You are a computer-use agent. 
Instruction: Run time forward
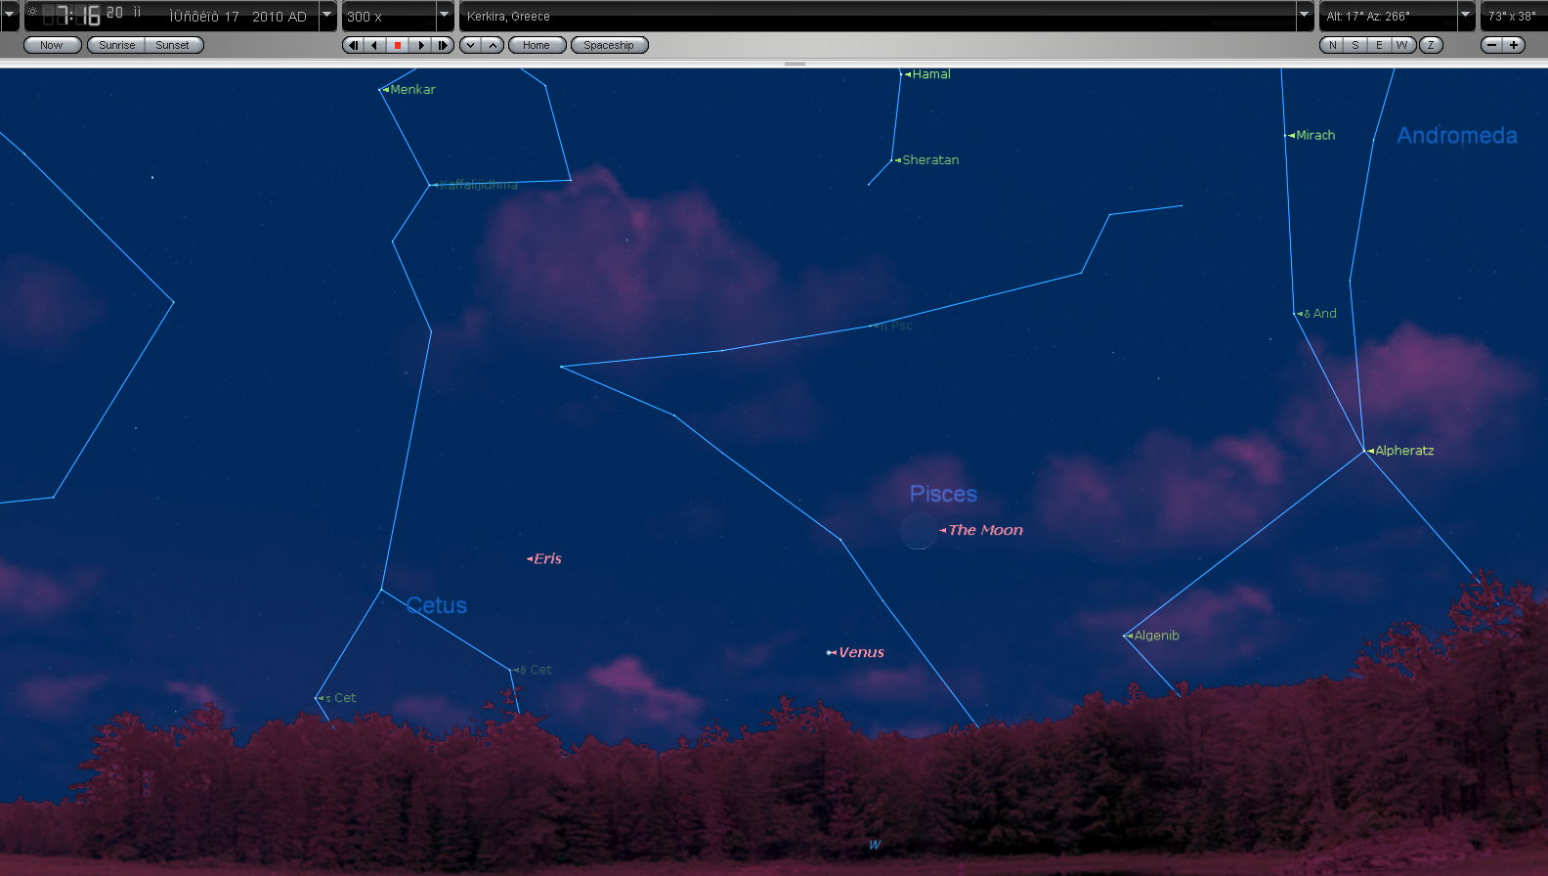[420, 45]
